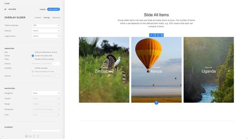Click the trash delete icon above Kenya slide
The width and height of the screenshot is (248, 139).
162,35
